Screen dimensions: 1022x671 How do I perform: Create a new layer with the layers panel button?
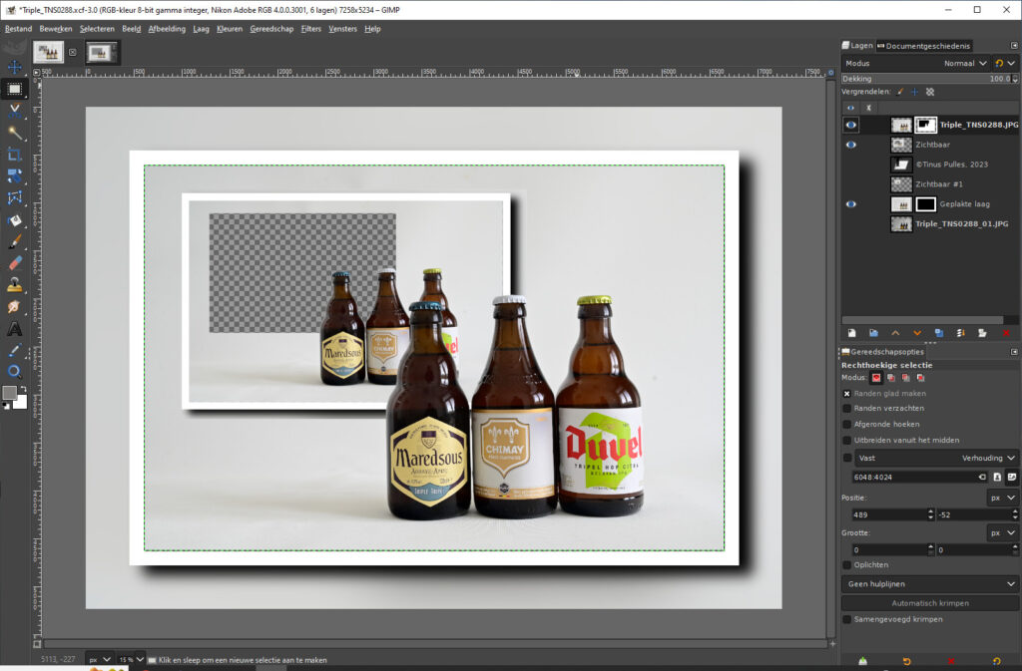coord(851,333)
